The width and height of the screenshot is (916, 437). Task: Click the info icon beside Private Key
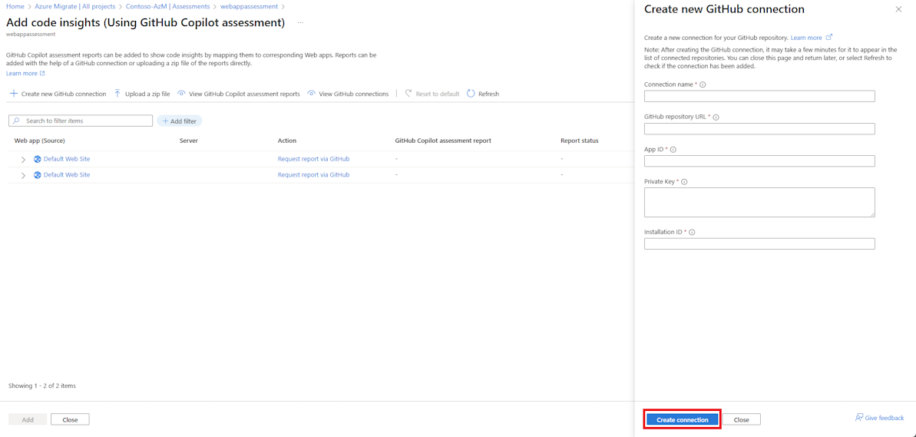point(684,182)
